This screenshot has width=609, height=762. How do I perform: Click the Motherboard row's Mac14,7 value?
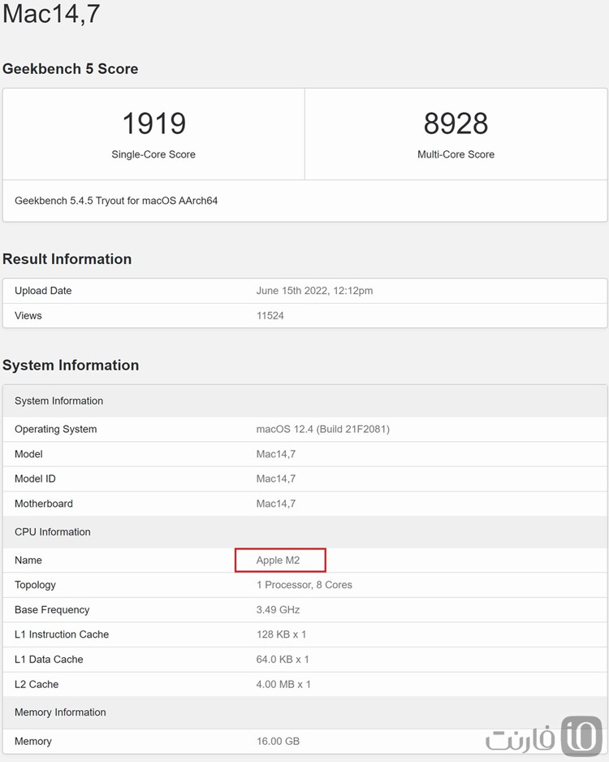pyautogui.click(x=276, y=504)
